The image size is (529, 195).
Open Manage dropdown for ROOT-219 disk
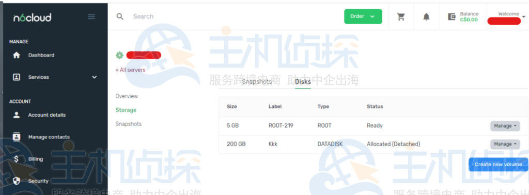coord(505,126)
